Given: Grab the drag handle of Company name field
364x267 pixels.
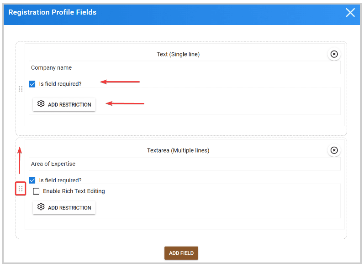Looking at the screenshot, I should point(21,89).
